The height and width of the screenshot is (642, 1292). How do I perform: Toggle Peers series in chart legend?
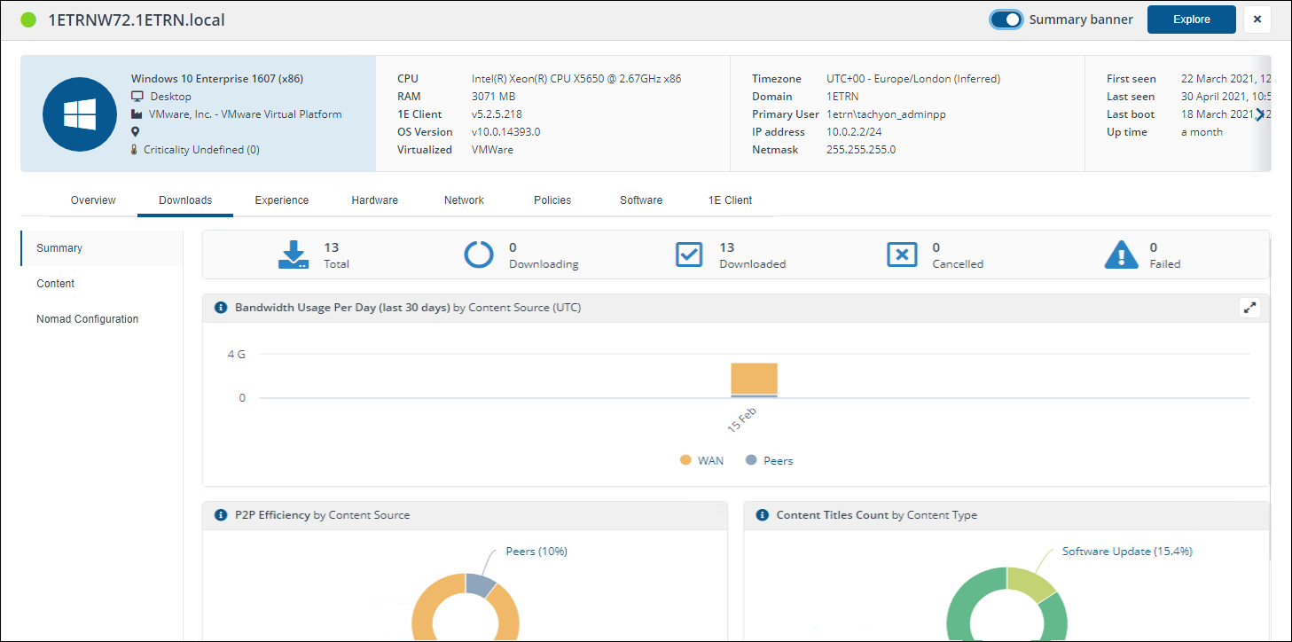pyautogui.click(x=770, y=460)
